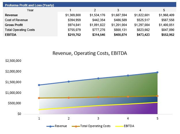Select the Year 1 Revenue cell $1,369,800
The height and width of the screenshot is (134, 180).
tap(73, 15)
